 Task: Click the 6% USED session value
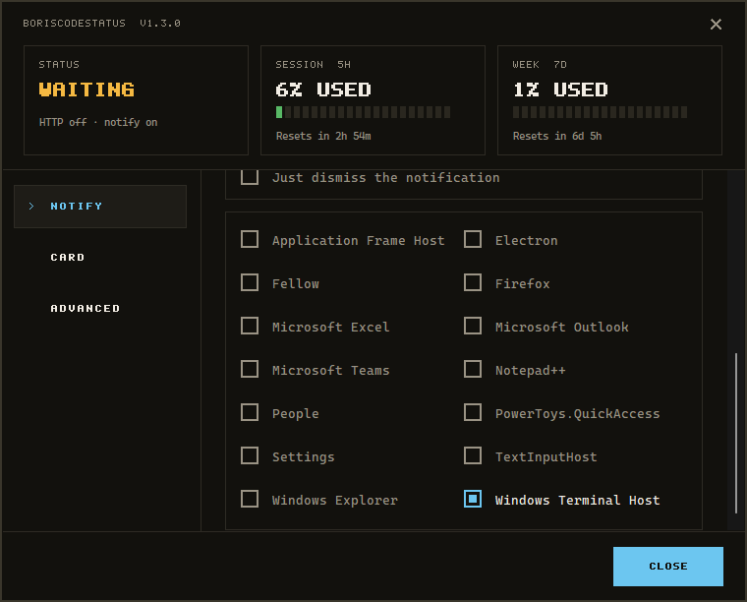323,90
